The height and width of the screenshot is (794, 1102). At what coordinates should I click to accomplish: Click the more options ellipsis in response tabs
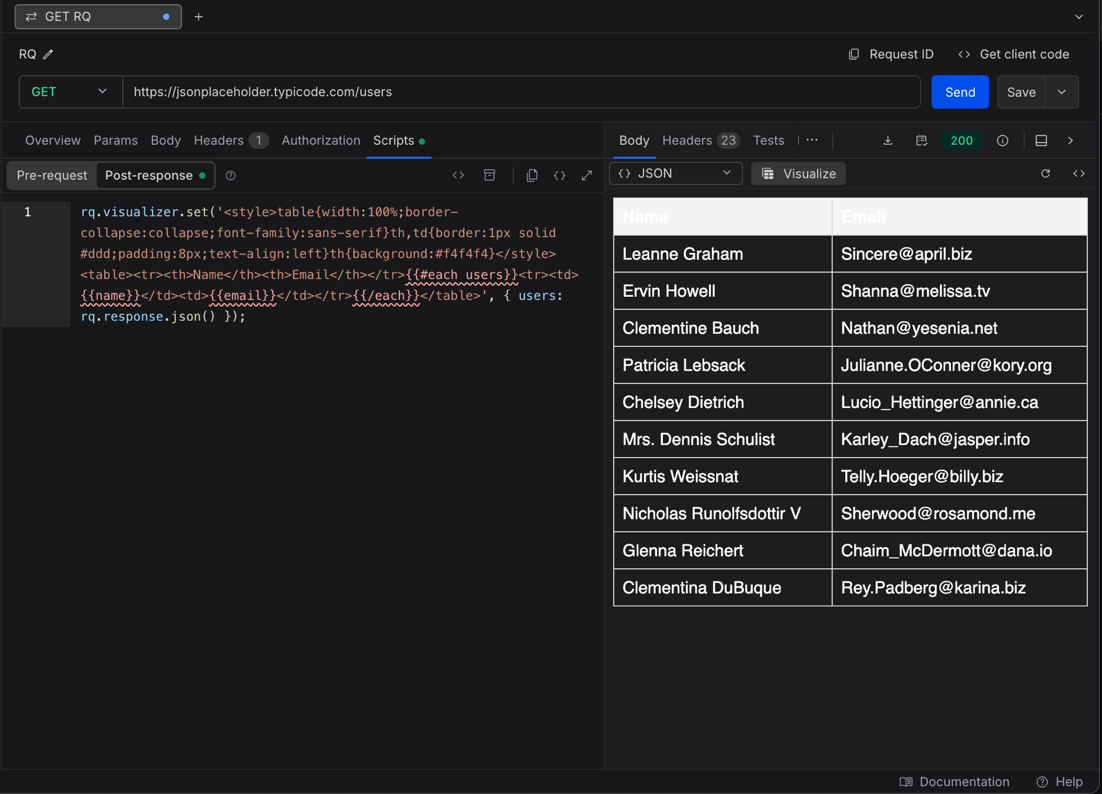pyautogui.click(x=812, y=140)
